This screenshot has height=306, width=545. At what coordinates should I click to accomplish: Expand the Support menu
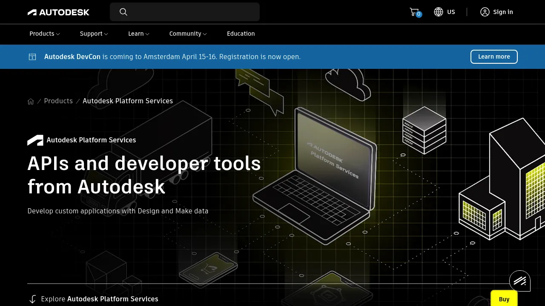click(x=94, y=34)
